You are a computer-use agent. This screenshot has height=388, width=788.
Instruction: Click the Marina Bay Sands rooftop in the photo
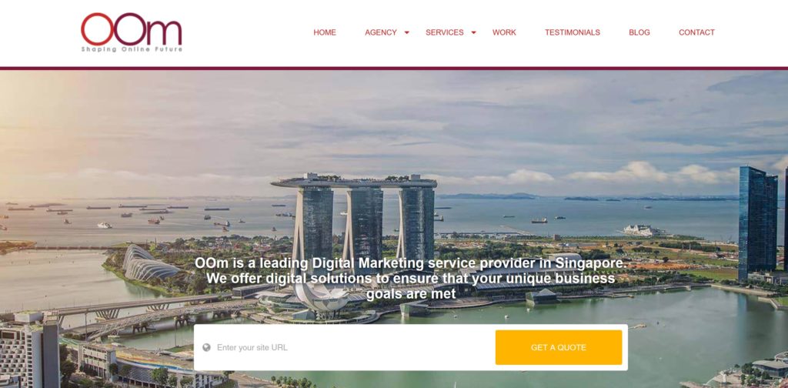pos(354,182)
